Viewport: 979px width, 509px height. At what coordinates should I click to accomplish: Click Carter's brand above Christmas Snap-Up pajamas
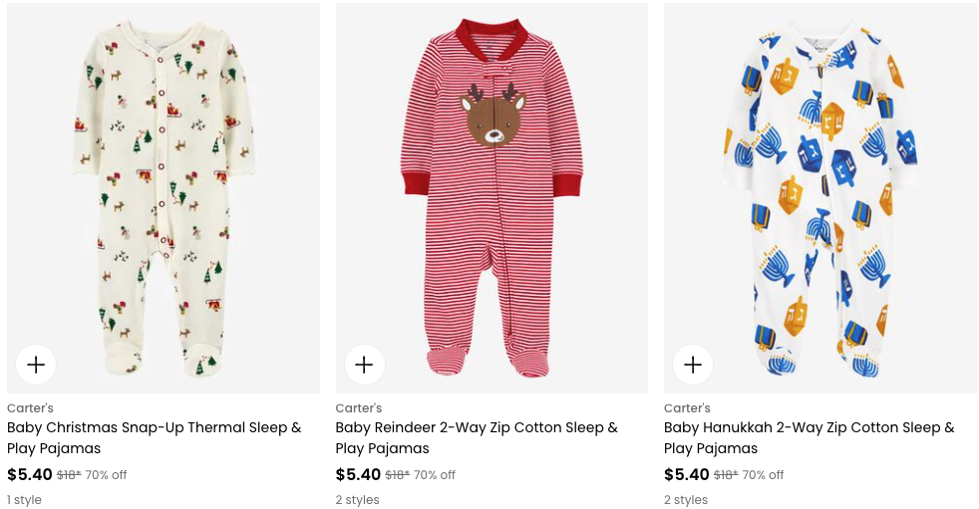pos(30,408)
